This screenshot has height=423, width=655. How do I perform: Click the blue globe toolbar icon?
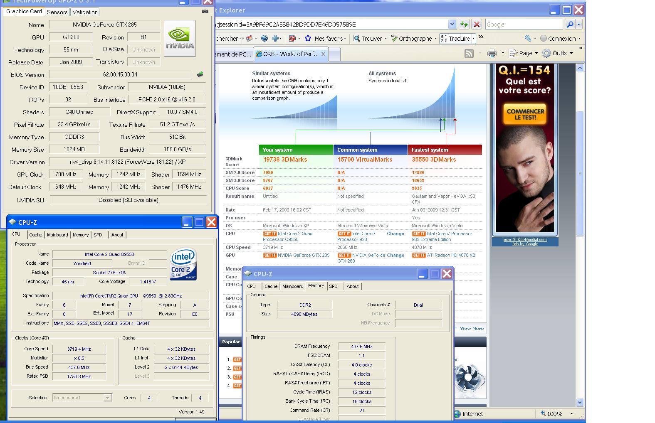(264, 38)
